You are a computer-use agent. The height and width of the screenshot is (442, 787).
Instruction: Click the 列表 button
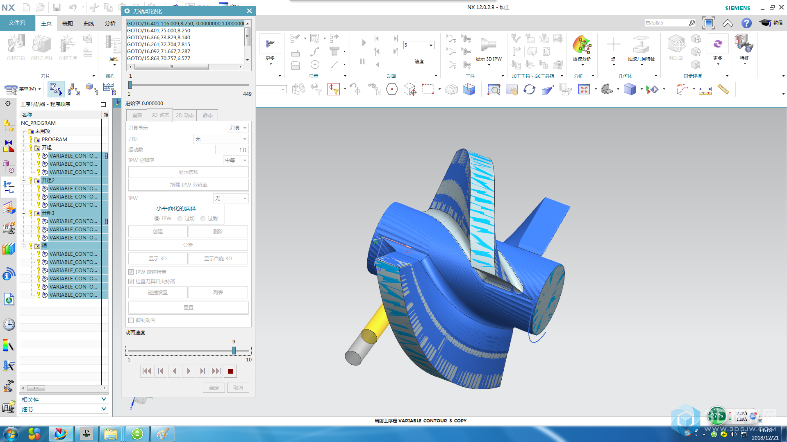point(218,293)
